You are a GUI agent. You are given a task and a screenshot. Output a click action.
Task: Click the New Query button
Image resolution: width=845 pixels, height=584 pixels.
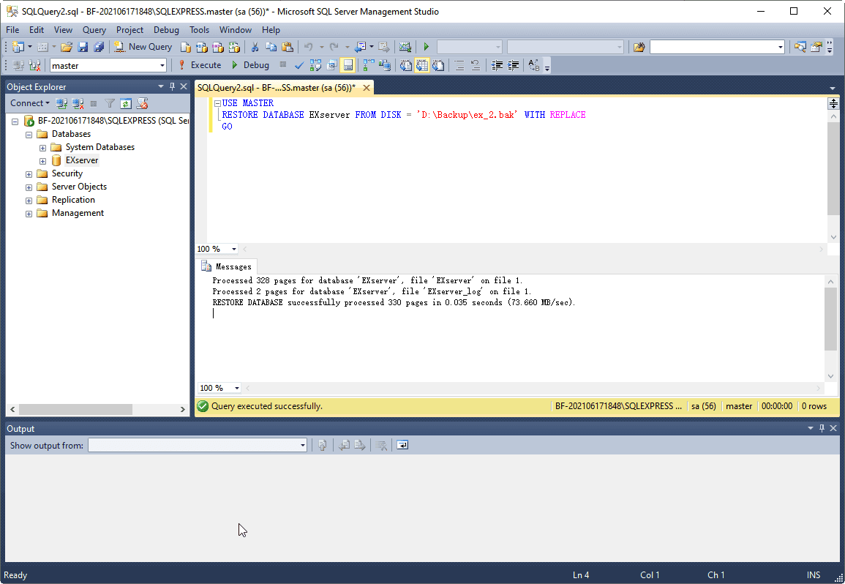[x=143, y=47]
